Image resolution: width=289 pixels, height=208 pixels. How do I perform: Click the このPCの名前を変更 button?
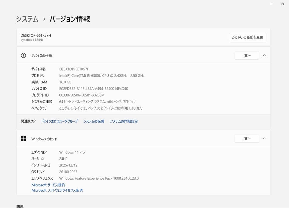(x=247, y=37)
